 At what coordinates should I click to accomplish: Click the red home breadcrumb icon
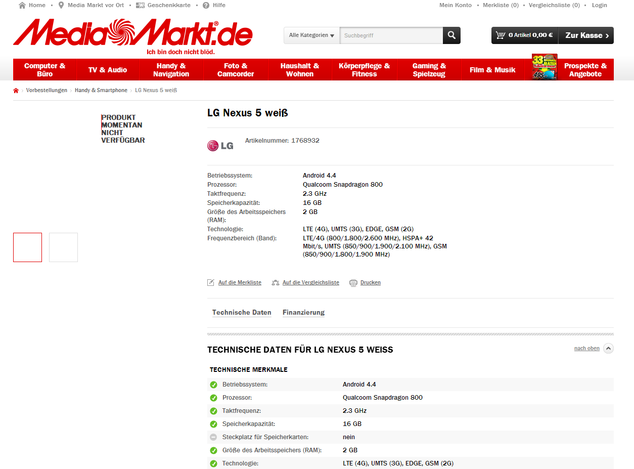click(16, 91)
